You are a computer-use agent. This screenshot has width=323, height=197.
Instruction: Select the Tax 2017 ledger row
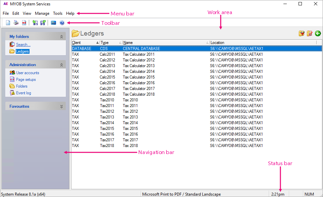pyautogui.click(x=197, y=140)
